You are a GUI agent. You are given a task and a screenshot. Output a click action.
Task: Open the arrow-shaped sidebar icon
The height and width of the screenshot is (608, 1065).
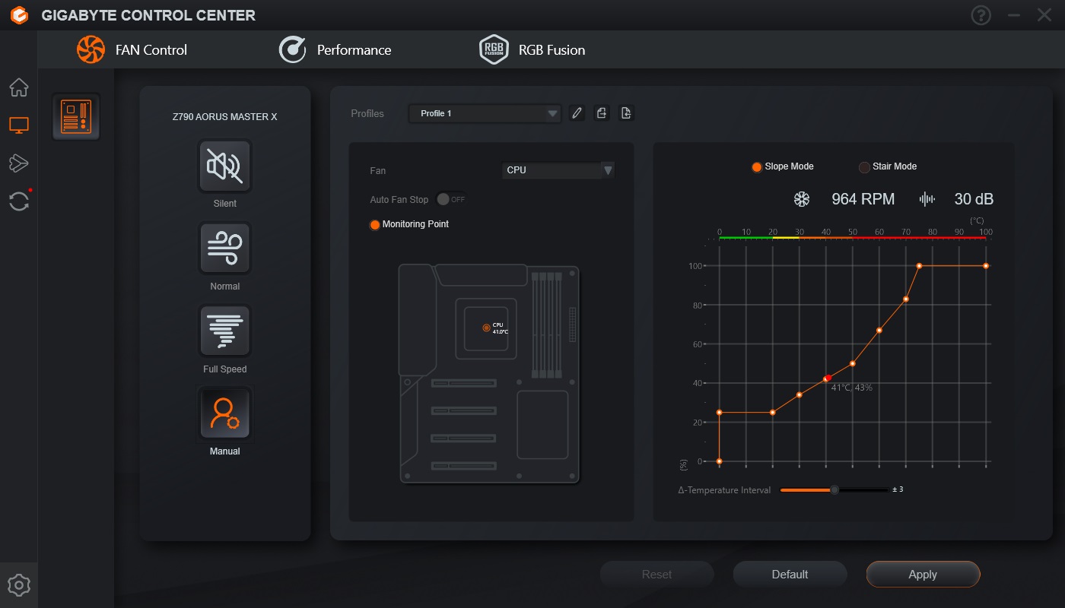19,163
